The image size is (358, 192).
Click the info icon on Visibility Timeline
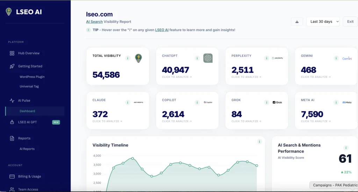coord(259,141)
